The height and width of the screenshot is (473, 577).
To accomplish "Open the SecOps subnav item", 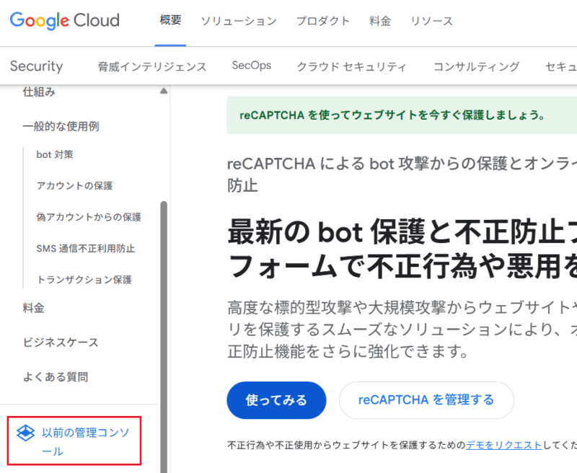I will coord(252,66).
